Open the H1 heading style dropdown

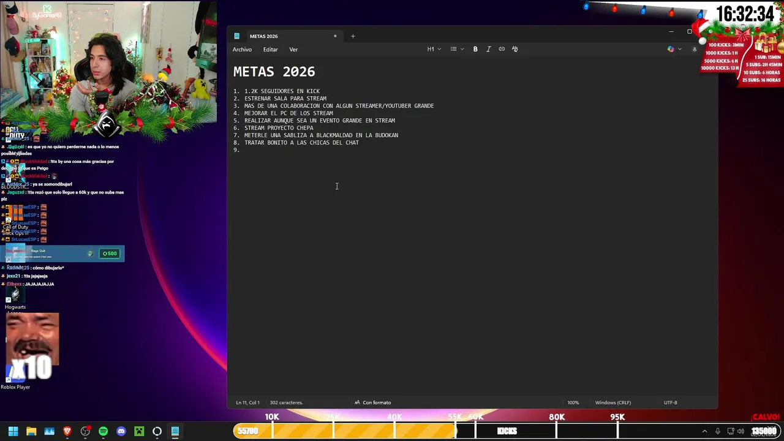coord(434,49)
